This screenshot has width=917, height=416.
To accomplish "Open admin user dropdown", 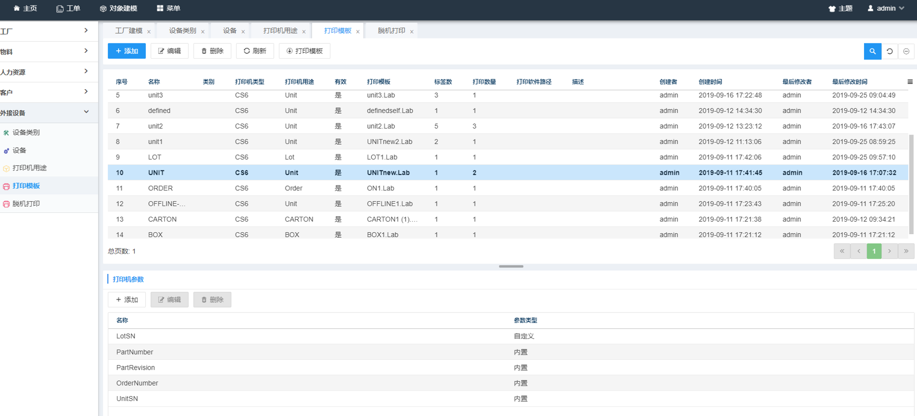I will click(886, 8).
